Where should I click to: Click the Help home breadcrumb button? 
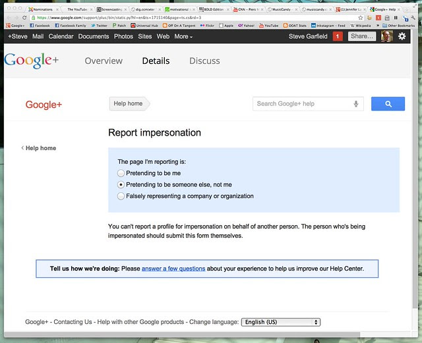[129, 103]
